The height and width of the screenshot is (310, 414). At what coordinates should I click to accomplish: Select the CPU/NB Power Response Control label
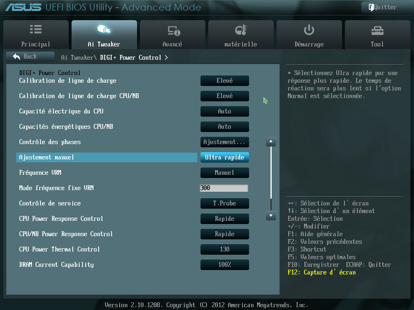(x=66, y=234)
